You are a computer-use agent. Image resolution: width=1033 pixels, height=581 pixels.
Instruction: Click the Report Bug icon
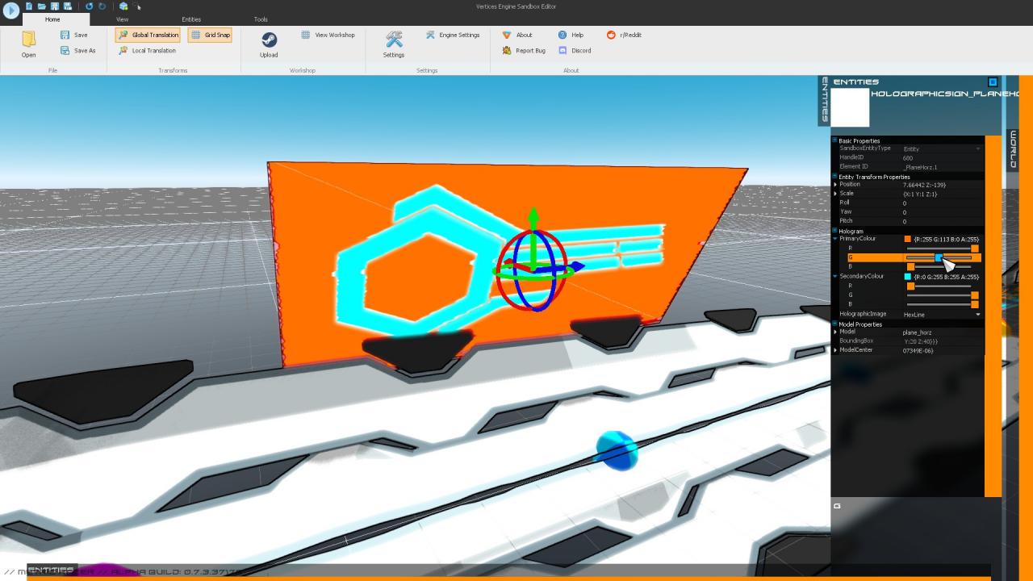click(507, 51)
